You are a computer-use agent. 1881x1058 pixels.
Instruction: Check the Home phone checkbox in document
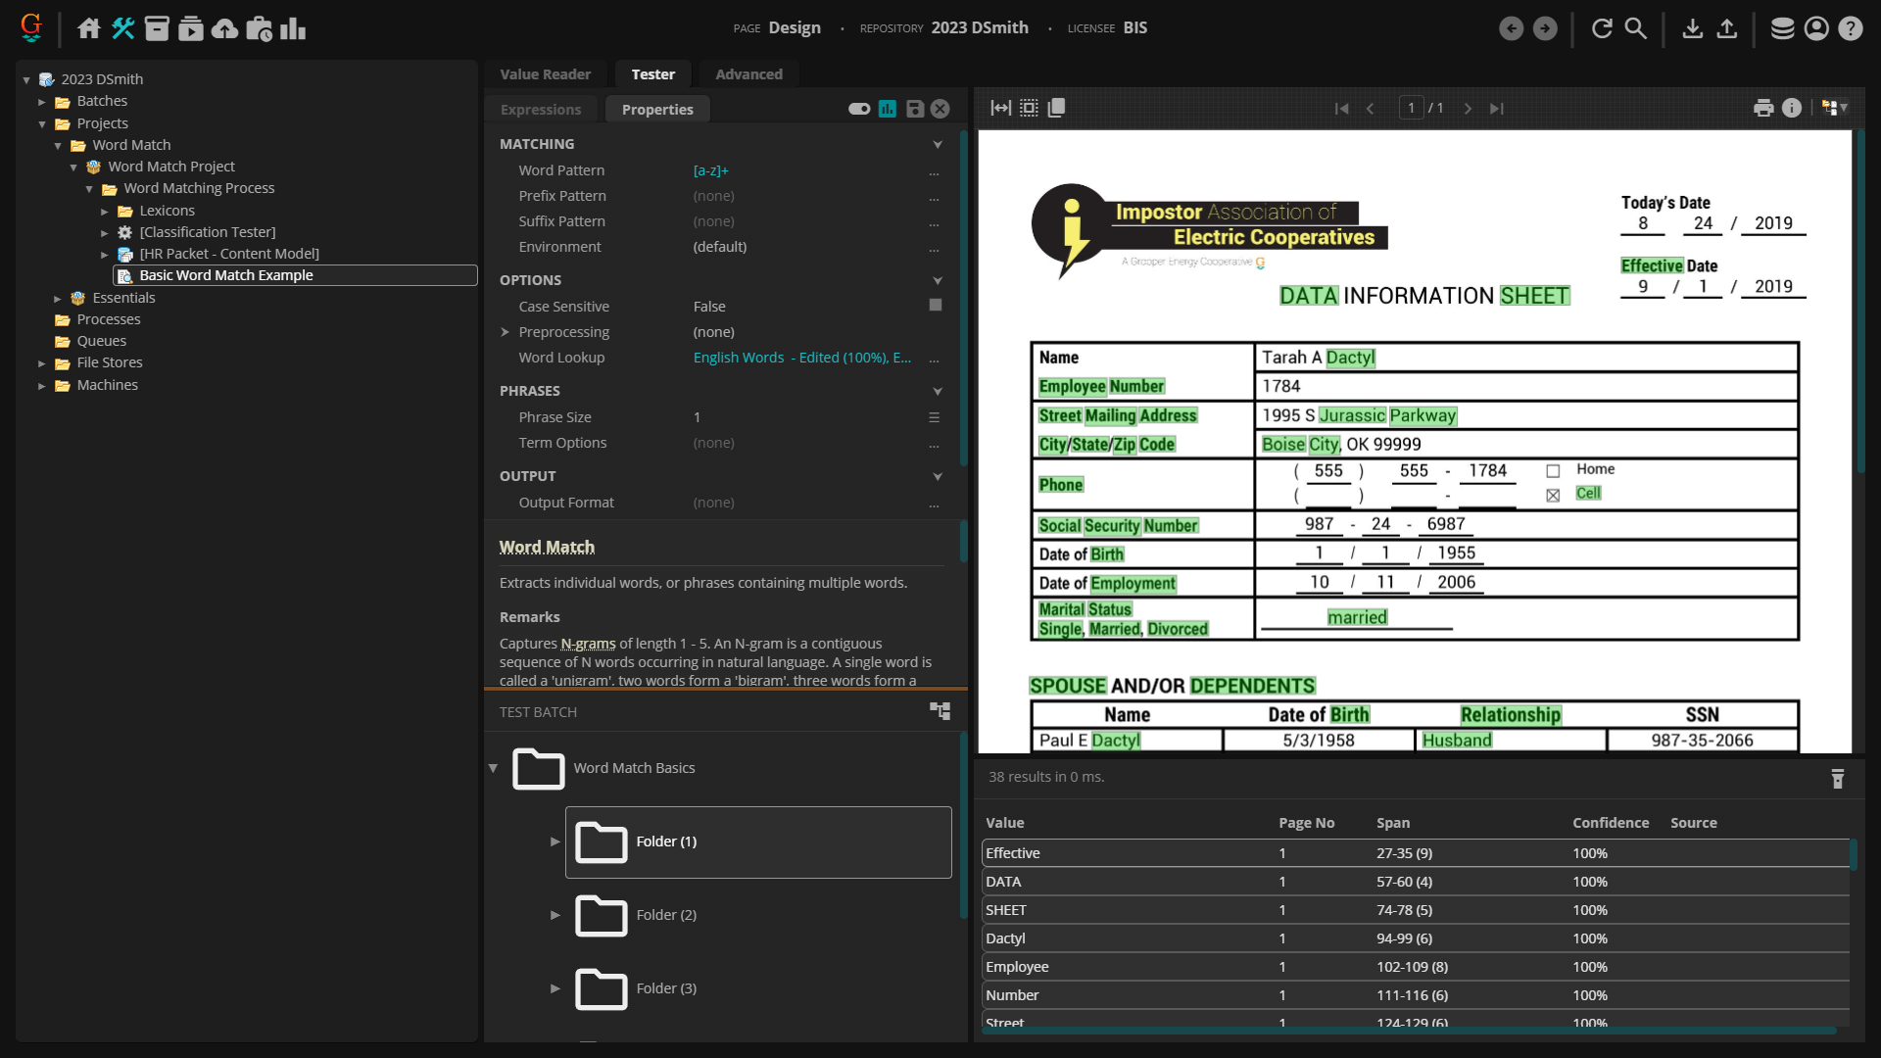coord(1553,471)
